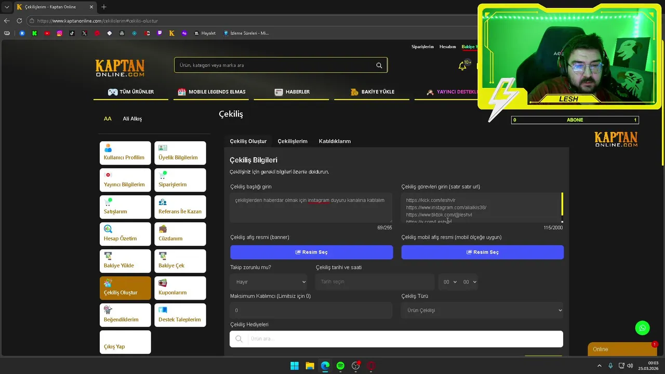Open Cüzdanım wallet card
665x374 pixels.
click(180, 234)
